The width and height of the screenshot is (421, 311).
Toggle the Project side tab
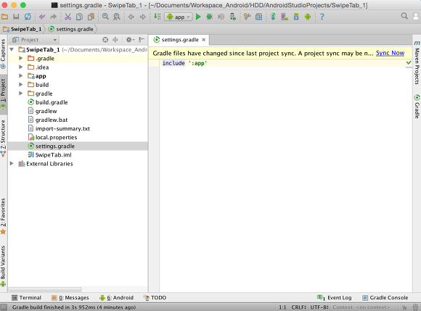(x=3, y=94)
